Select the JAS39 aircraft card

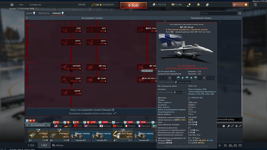click(71, 80)
